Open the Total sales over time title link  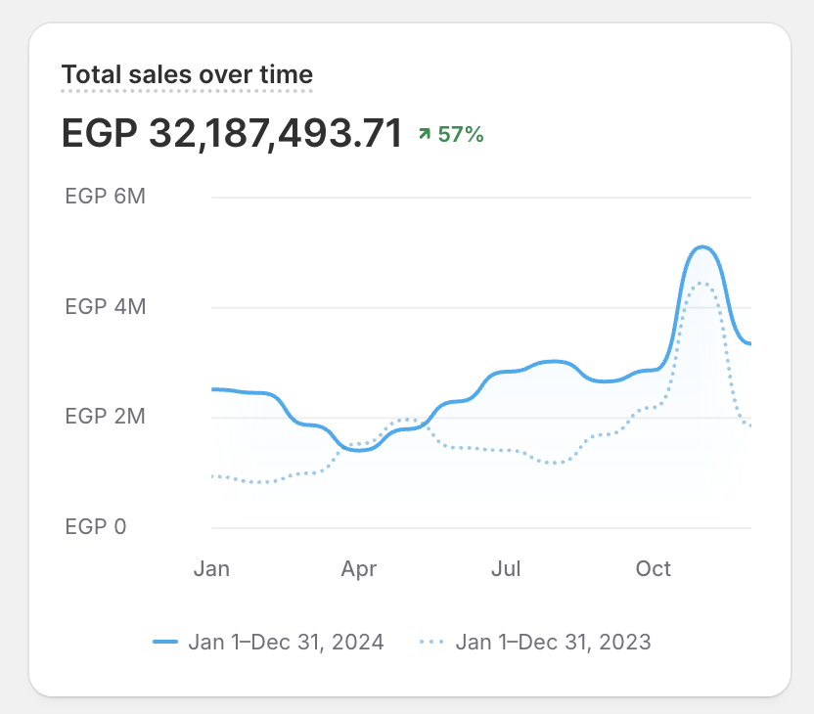pyautogui.click(x=187, y=74)
